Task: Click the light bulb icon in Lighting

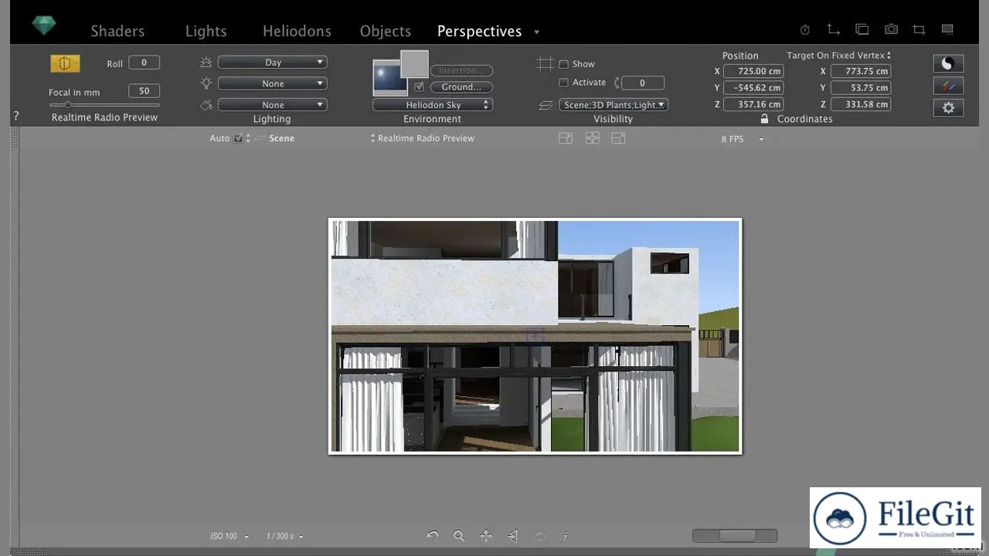Action: coord(206,83)
